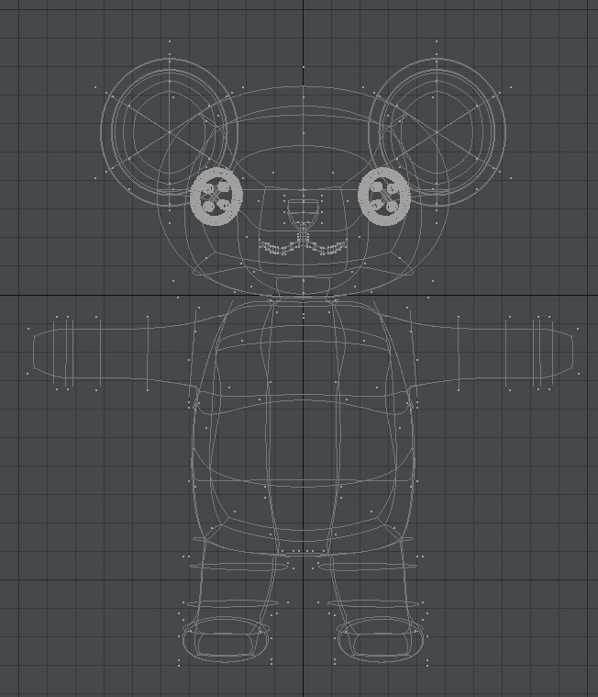Click the left foot of the character

[x=226, y=638]
